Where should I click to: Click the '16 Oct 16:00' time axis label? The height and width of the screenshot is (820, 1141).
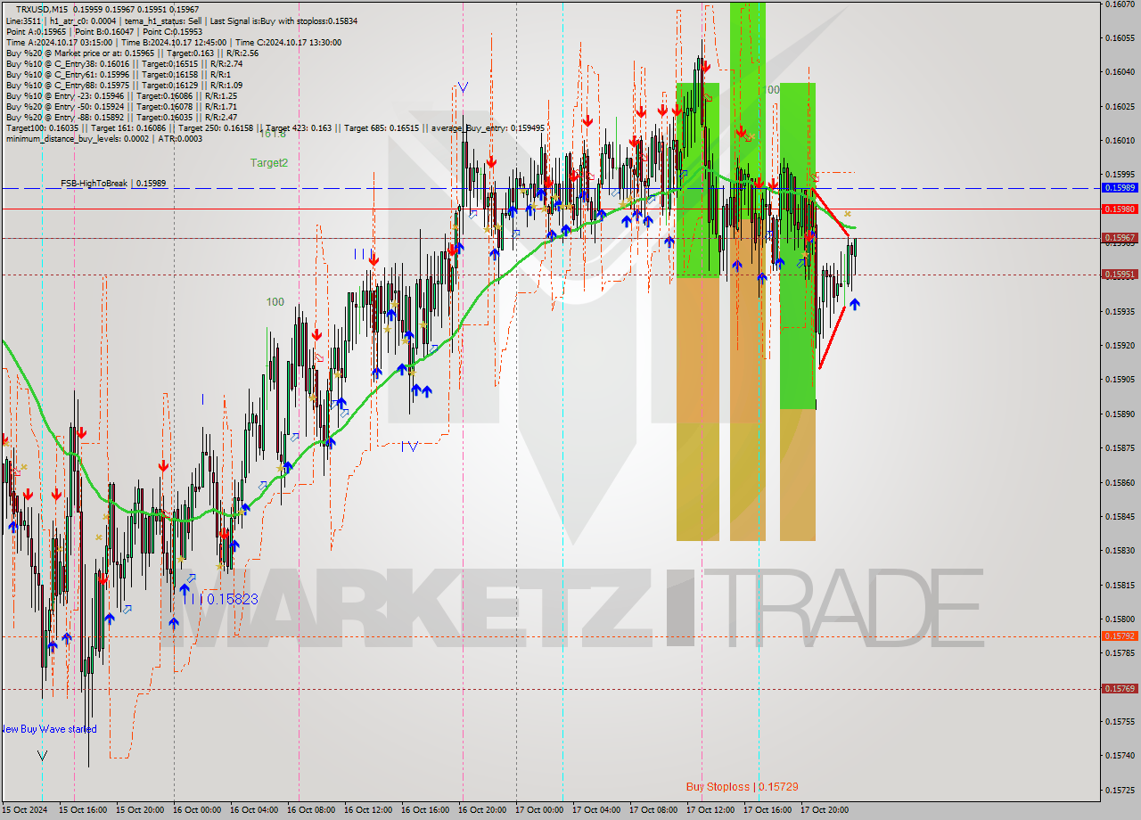click(425, 810)
